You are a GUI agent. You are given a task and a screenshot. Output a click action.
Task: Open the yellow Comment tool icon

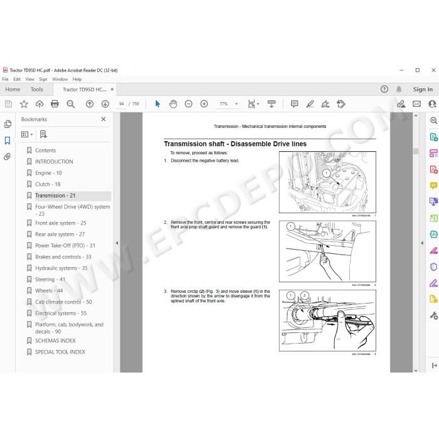click(x=433, y=186)
